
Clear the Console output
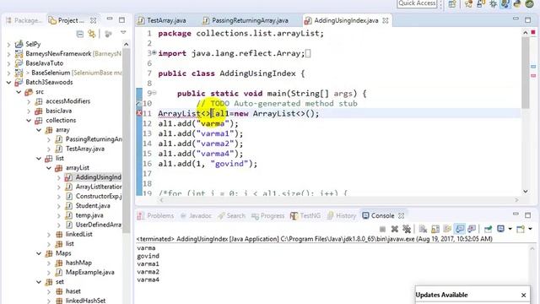tap(423, 229)
